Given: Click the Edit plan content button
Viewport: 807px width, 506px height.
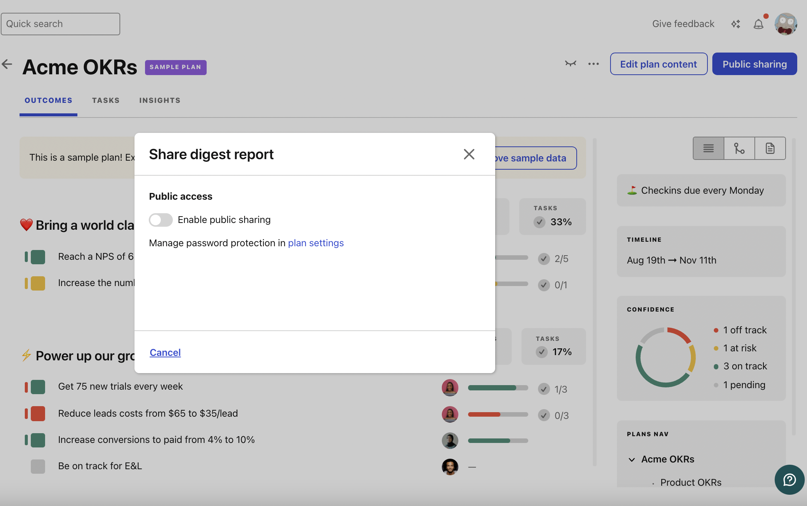Looking at the screenshot, I should [x=658, y=64].
